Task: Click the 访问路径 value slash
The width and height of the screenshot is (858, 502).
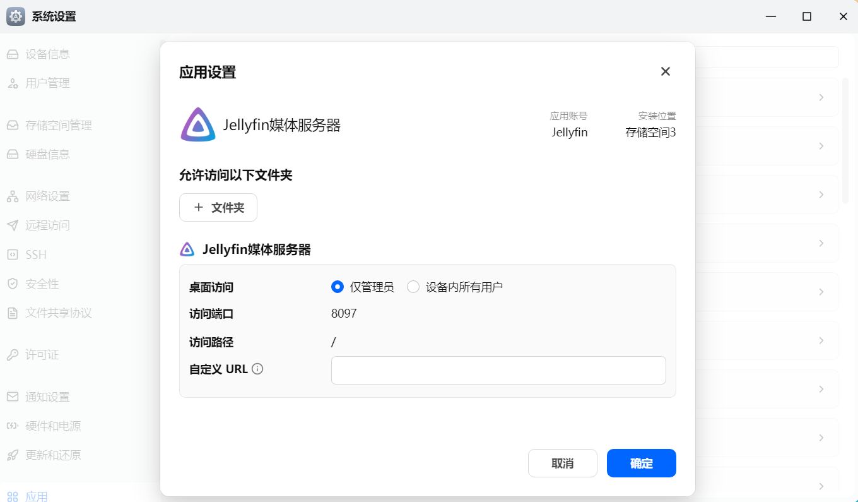Action: pos(333,342)
